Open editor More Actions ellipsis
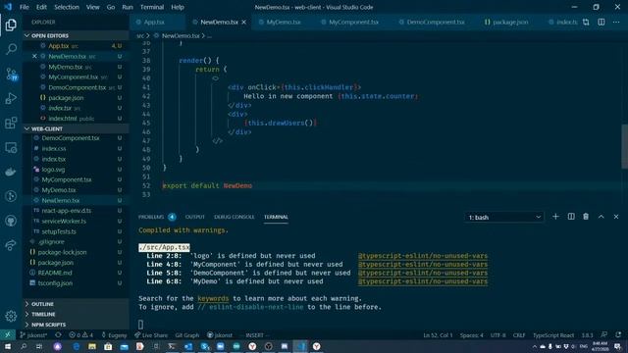The height and width of the screenshot is (353, 628). [616, 22]
